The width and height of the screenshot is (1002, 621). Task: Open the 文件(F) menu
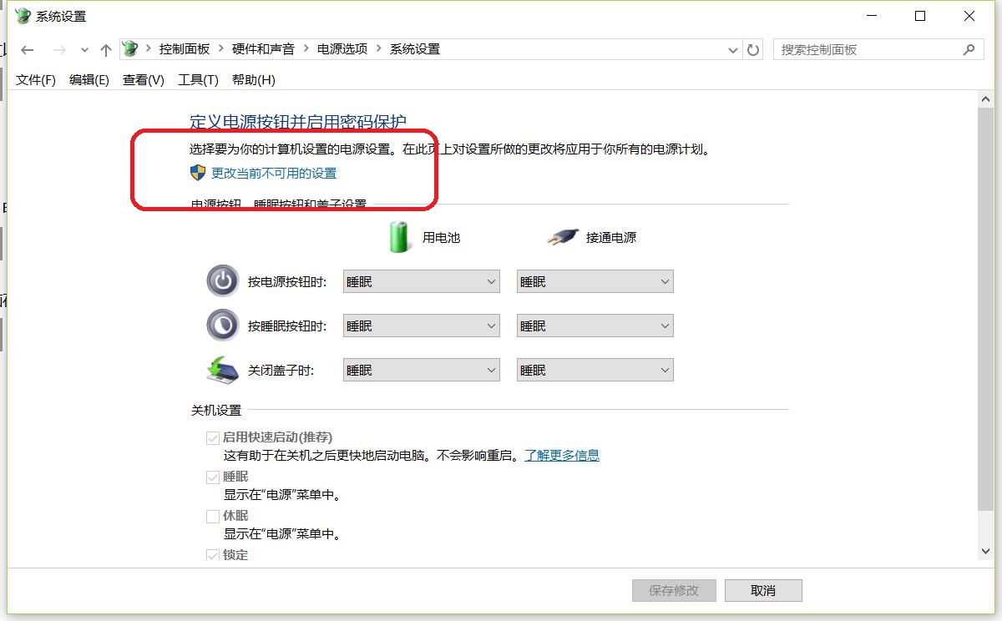(36, 80)
